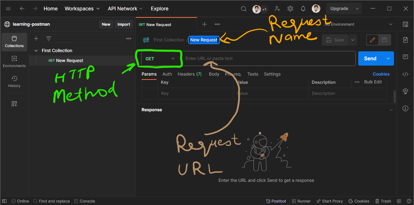
Task: Toggle the two-pane layout icon
Action: [399, 201]
